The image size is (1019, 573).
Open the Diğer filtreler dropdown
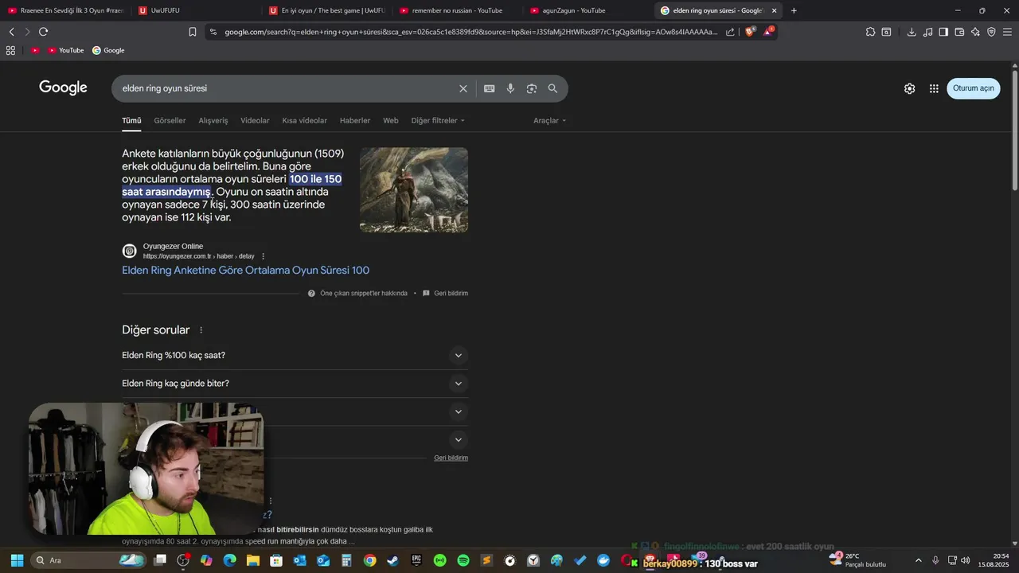coord(438,121)
